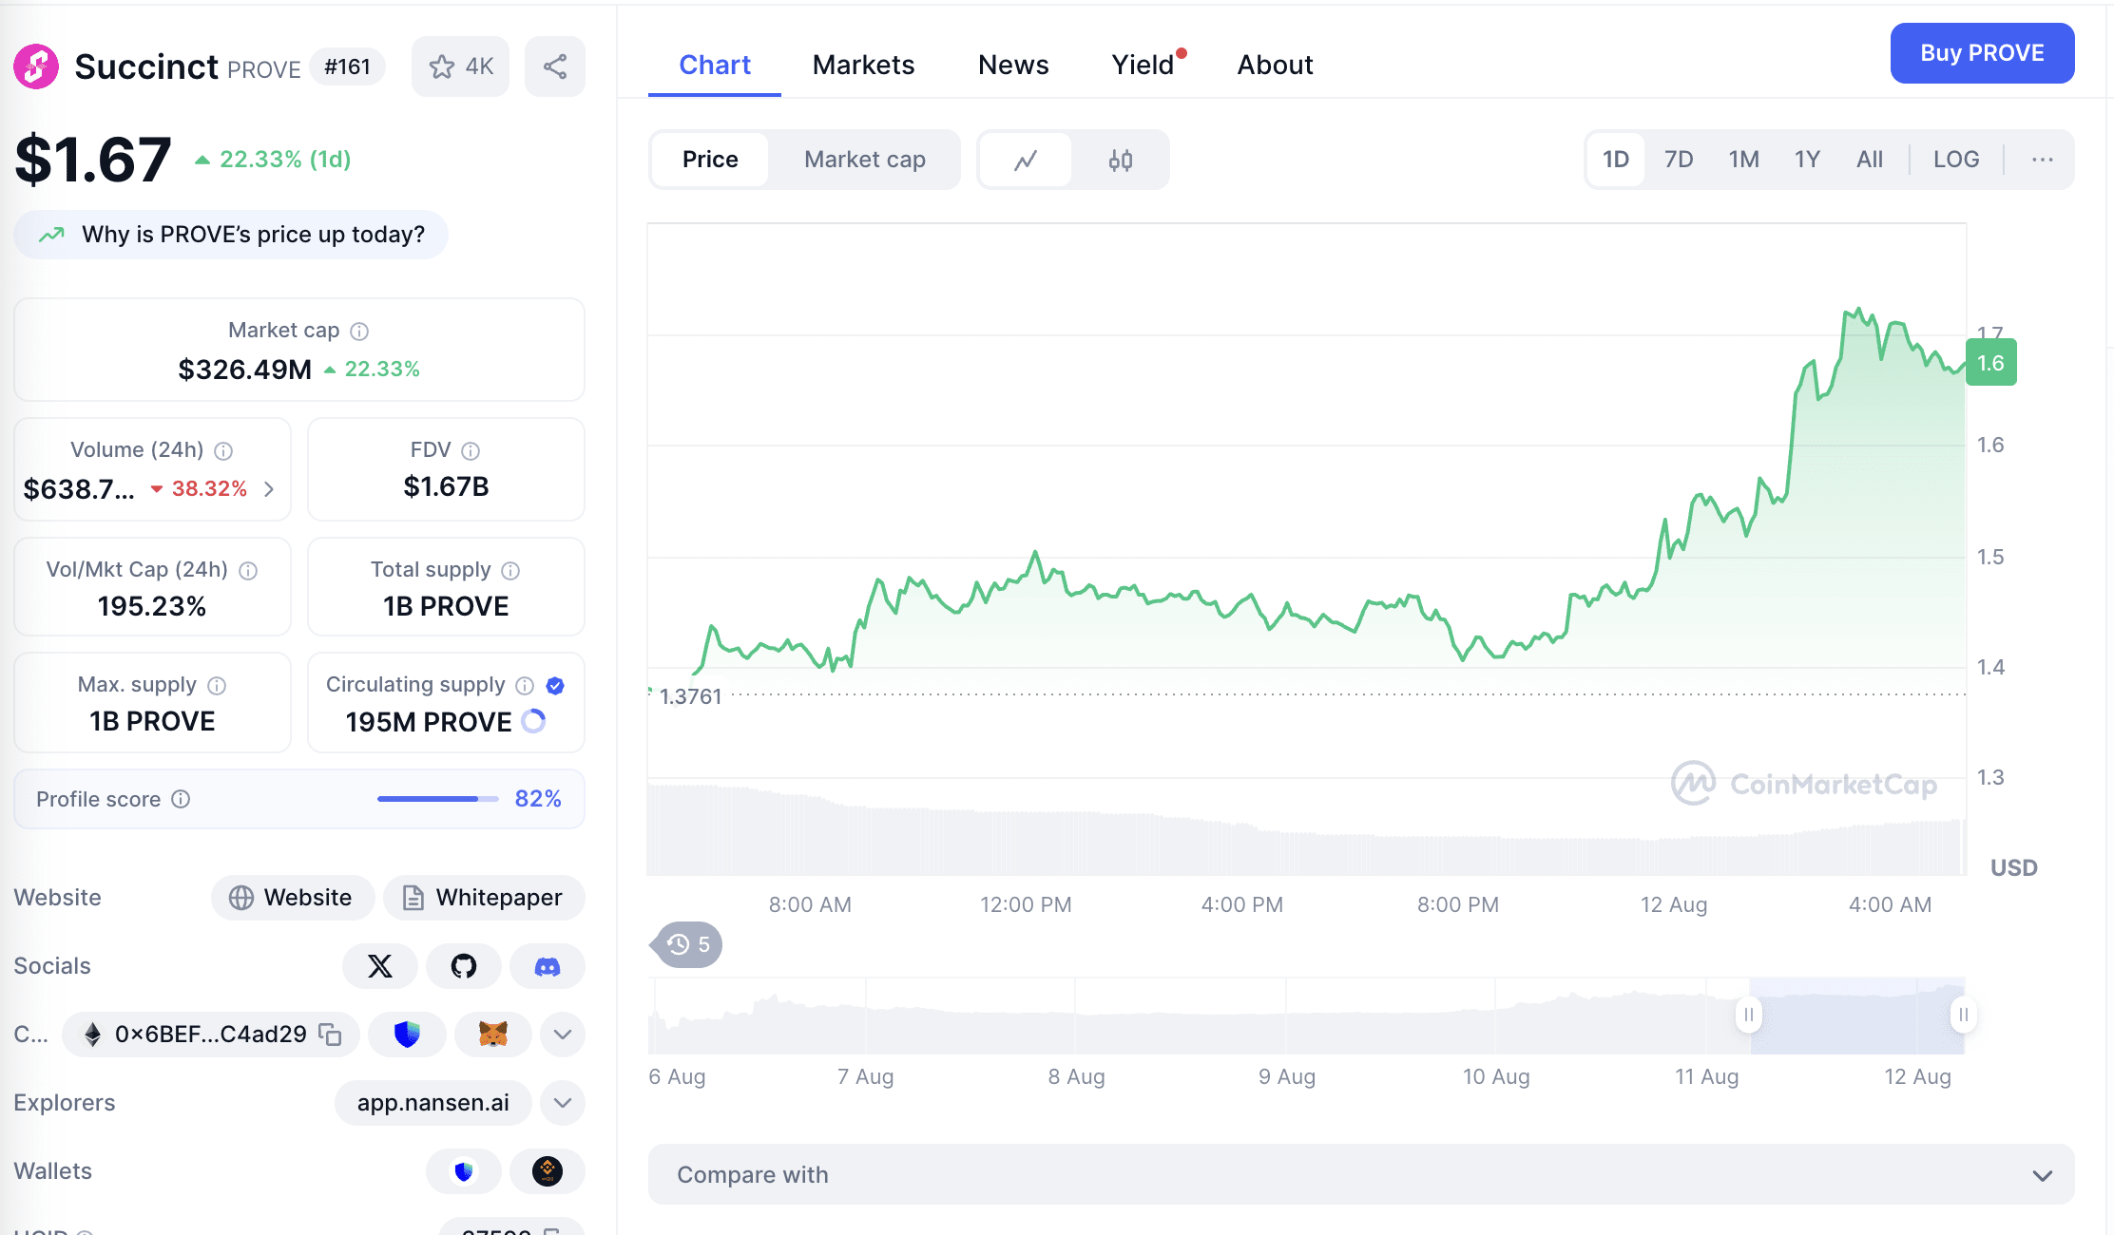Viewport: 2114px width, 1235px height.
Task: Expand the explorers list chevron
Action: tap(562, 1103)
